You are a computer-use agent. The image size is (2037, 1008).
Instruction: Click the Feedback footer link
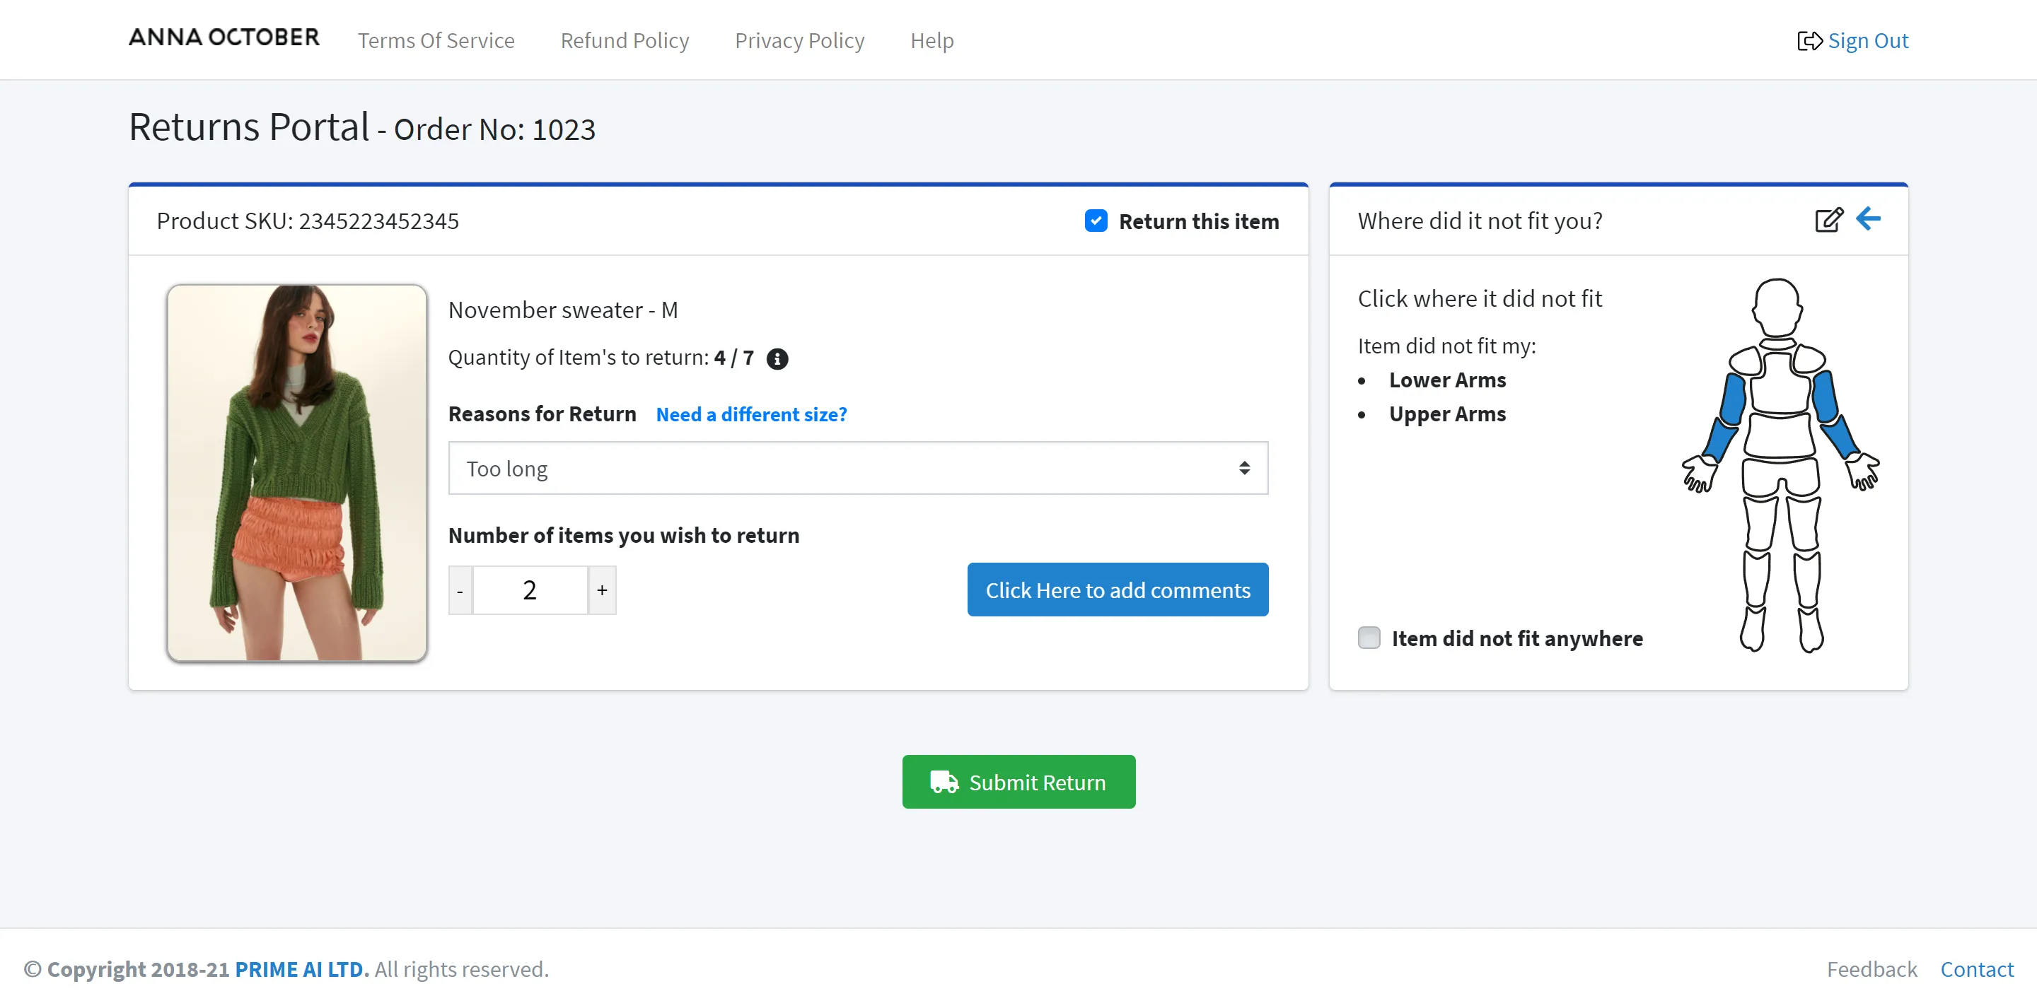coord(1871,969)
